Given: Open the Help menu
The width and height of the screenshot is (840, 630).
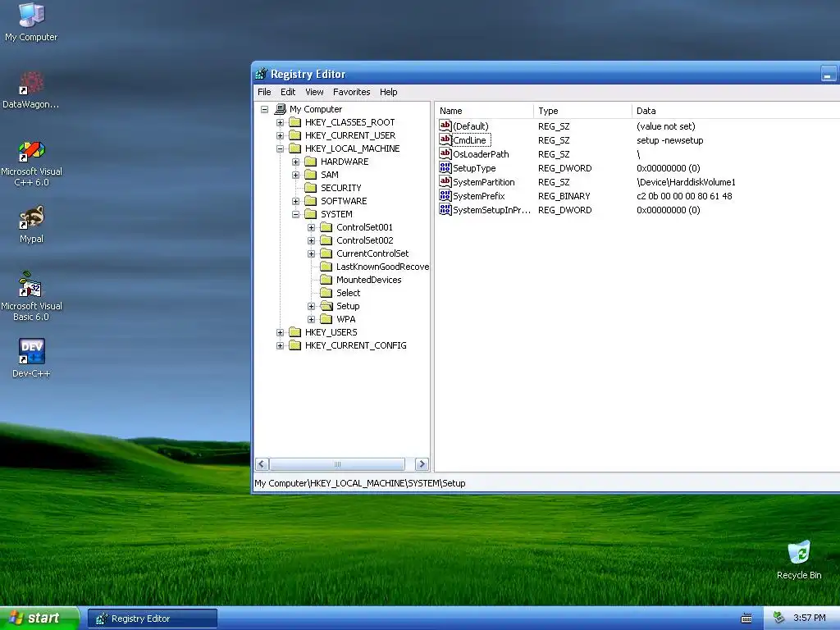Looking at the screenshot, I should [x=388, y=92].
